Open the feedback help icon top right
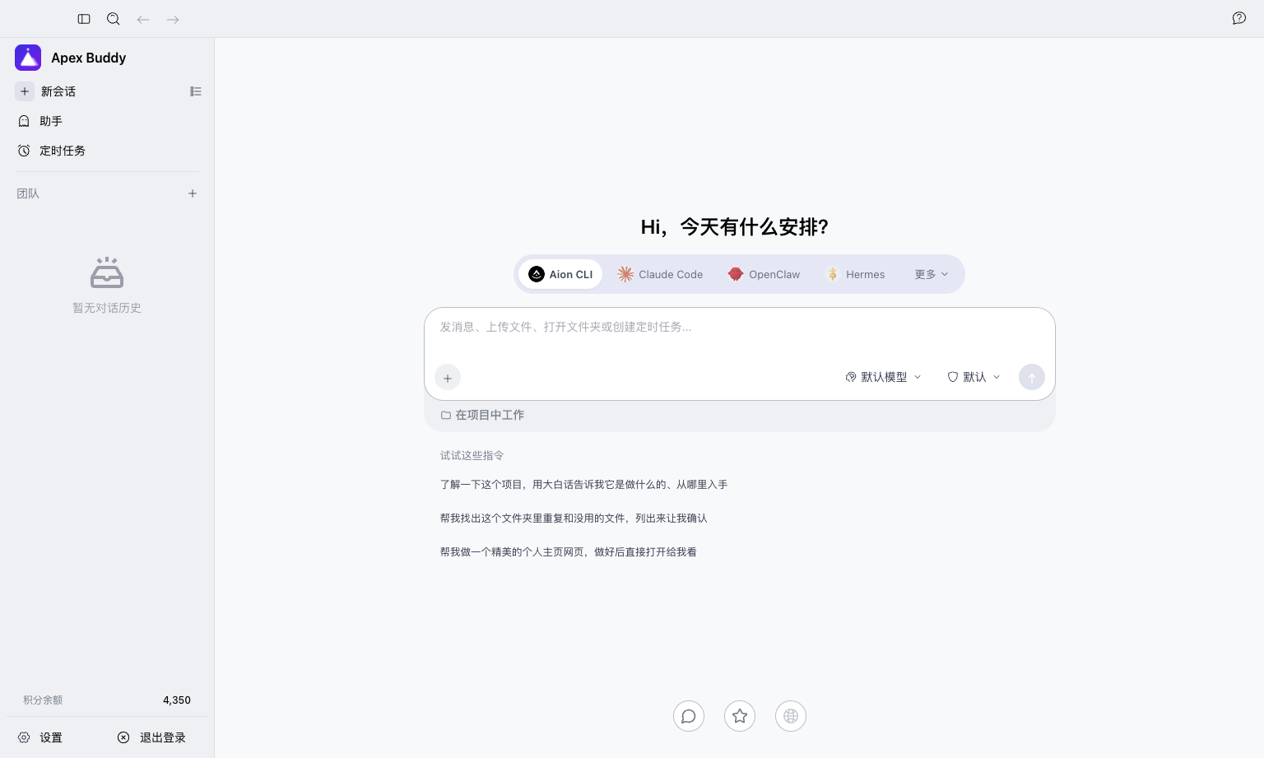 (1239, 18)
